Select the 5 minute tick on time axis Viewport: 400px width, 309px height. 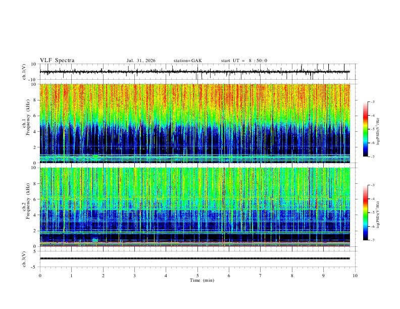click(x=197, y=276)
